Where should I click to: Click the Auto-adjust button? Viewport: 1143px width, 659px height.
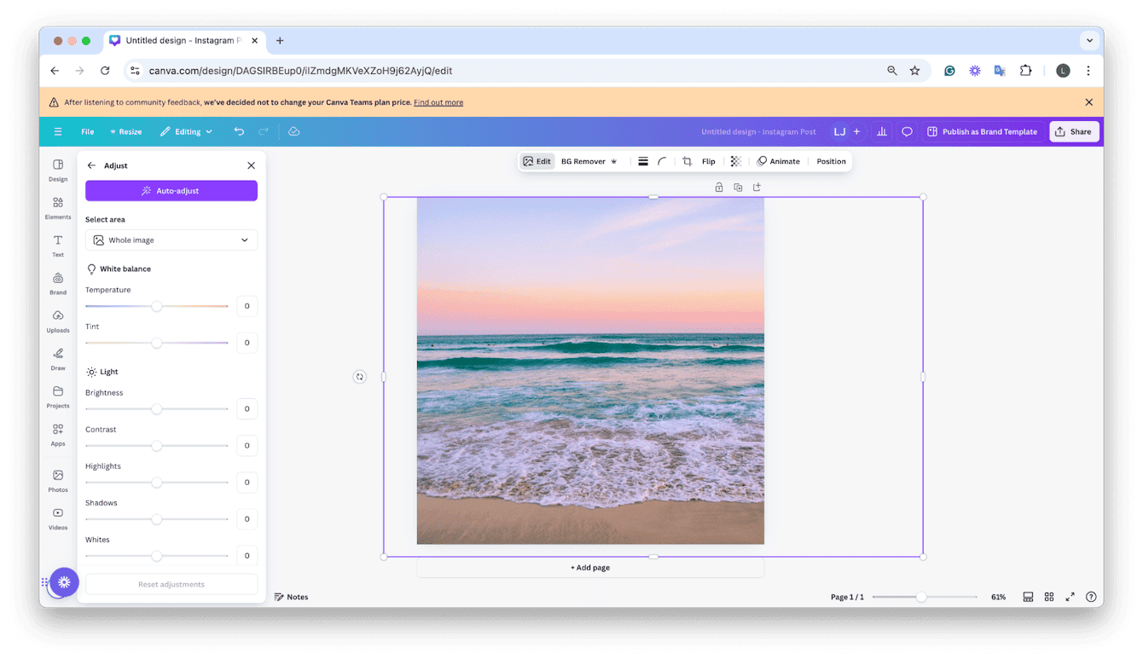(171, 190)
